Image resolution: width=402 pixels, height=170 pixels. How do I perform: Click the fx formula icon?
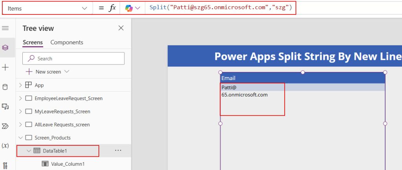112,8
